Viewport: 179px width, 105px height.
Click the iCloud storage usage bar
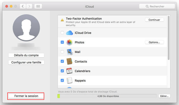tap(107, 96)
